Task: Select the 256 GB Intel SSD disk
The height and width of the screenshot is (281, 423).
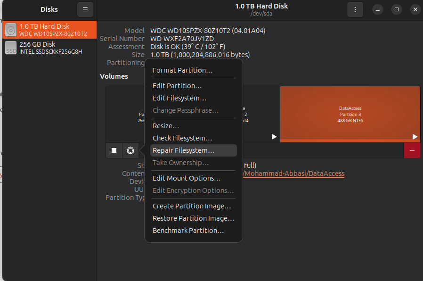Action: coord(49,48)
